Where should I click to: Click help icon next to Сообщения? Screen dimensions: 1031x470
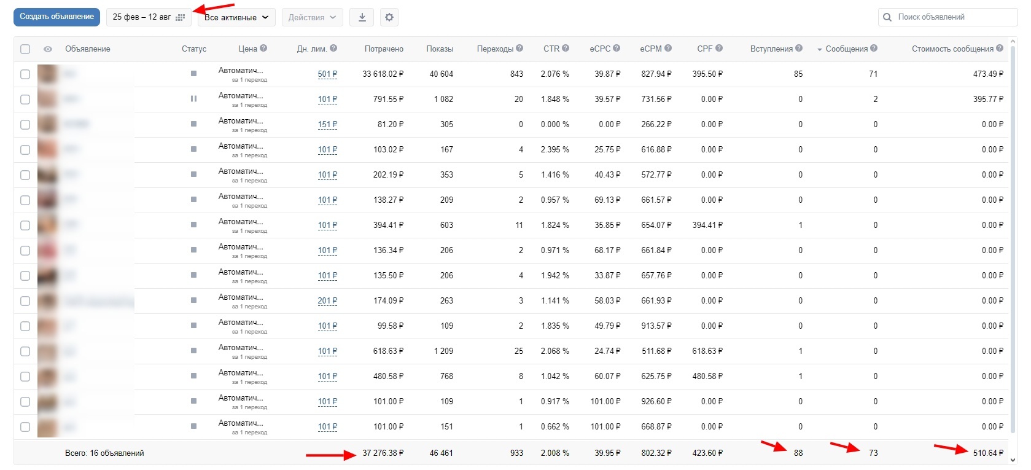[x=874, y=48]
